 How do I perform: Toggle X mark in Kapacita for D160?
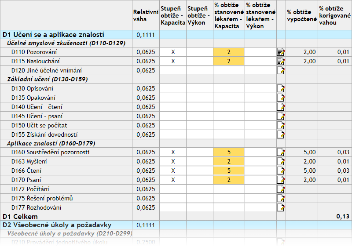pos(173,152)
